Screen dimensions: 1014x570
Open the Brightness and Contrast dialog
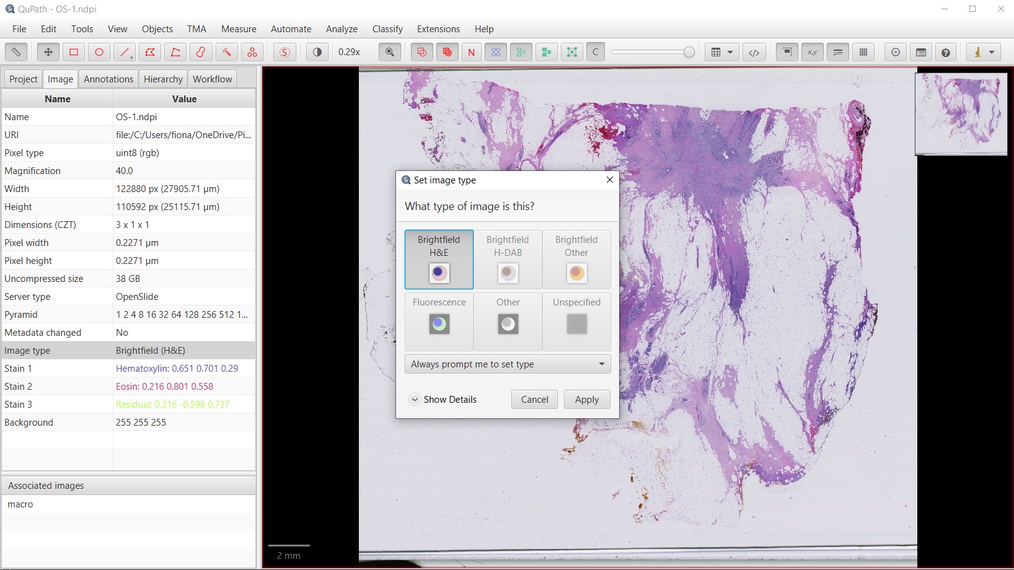(317, 52)
